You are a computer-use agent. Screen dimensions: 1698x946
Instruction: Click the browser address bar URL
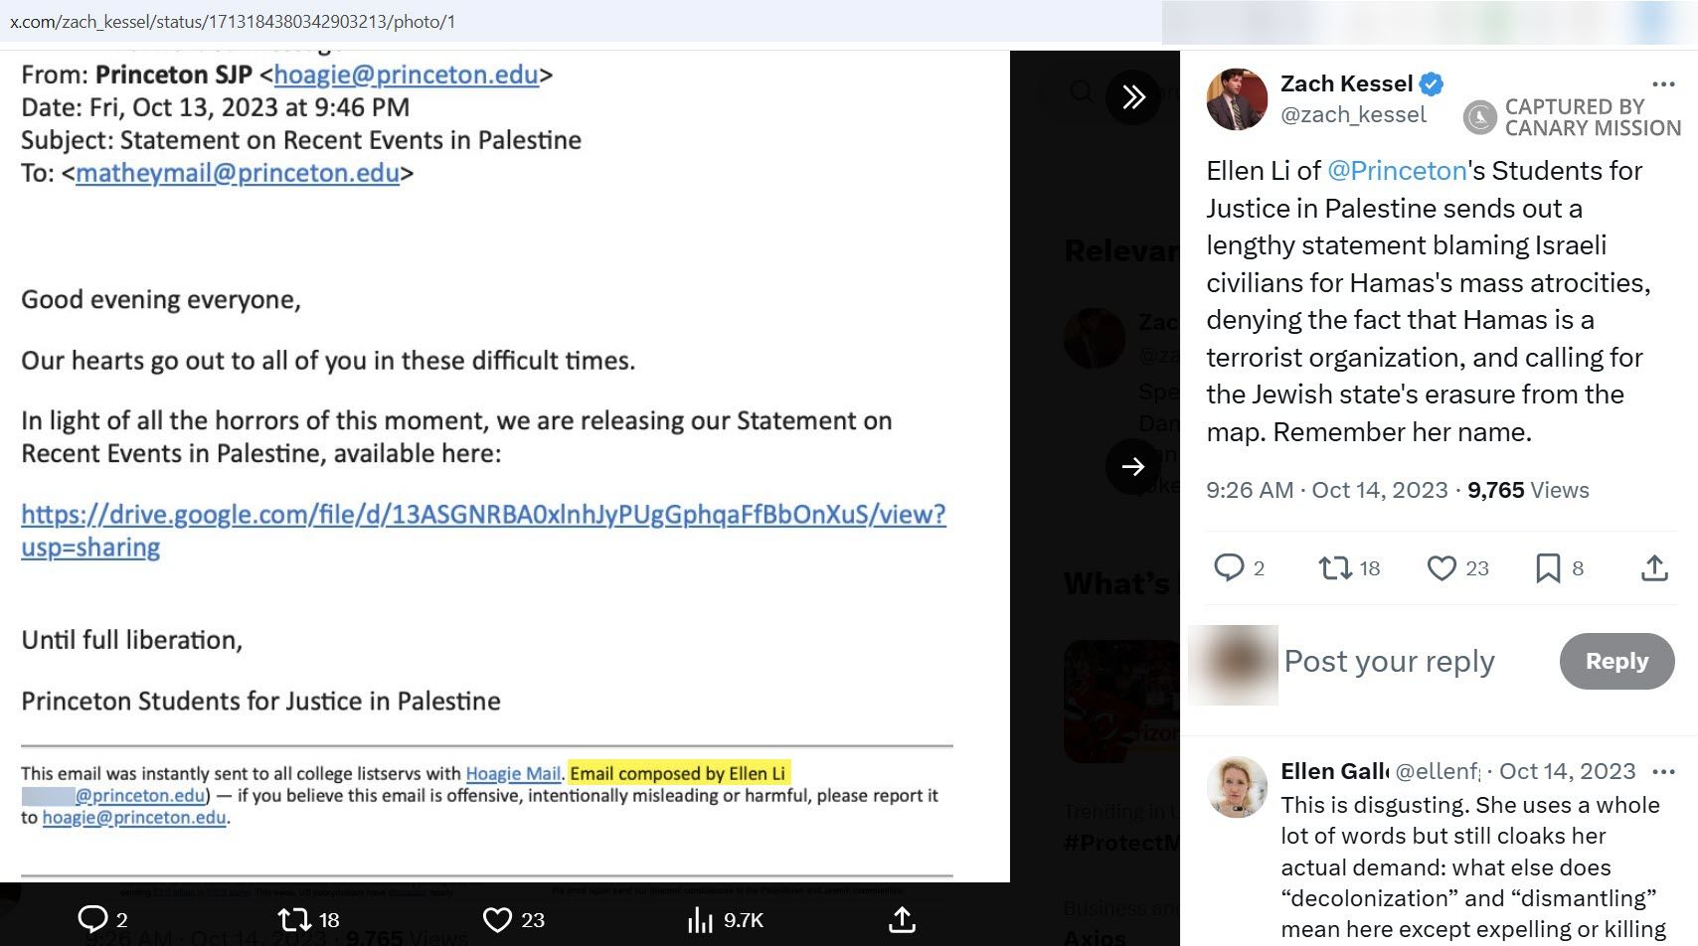coord(233,21)
